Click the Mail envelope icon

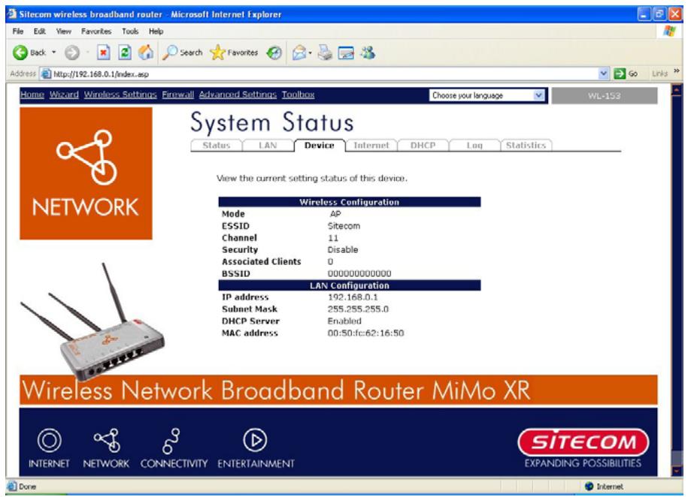tap(299, 53)
